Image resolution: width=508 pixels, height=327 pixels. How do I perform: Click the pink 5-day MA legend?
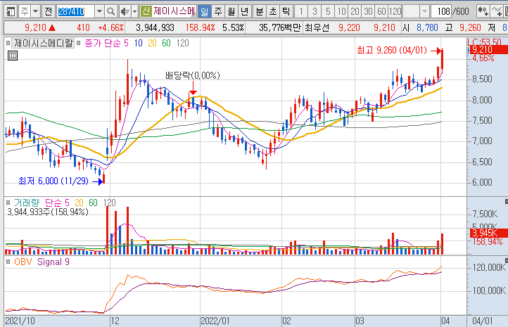(x=126, y=43)
